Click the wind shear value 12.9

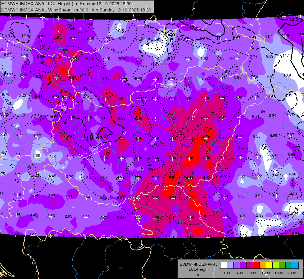point(285,36)
